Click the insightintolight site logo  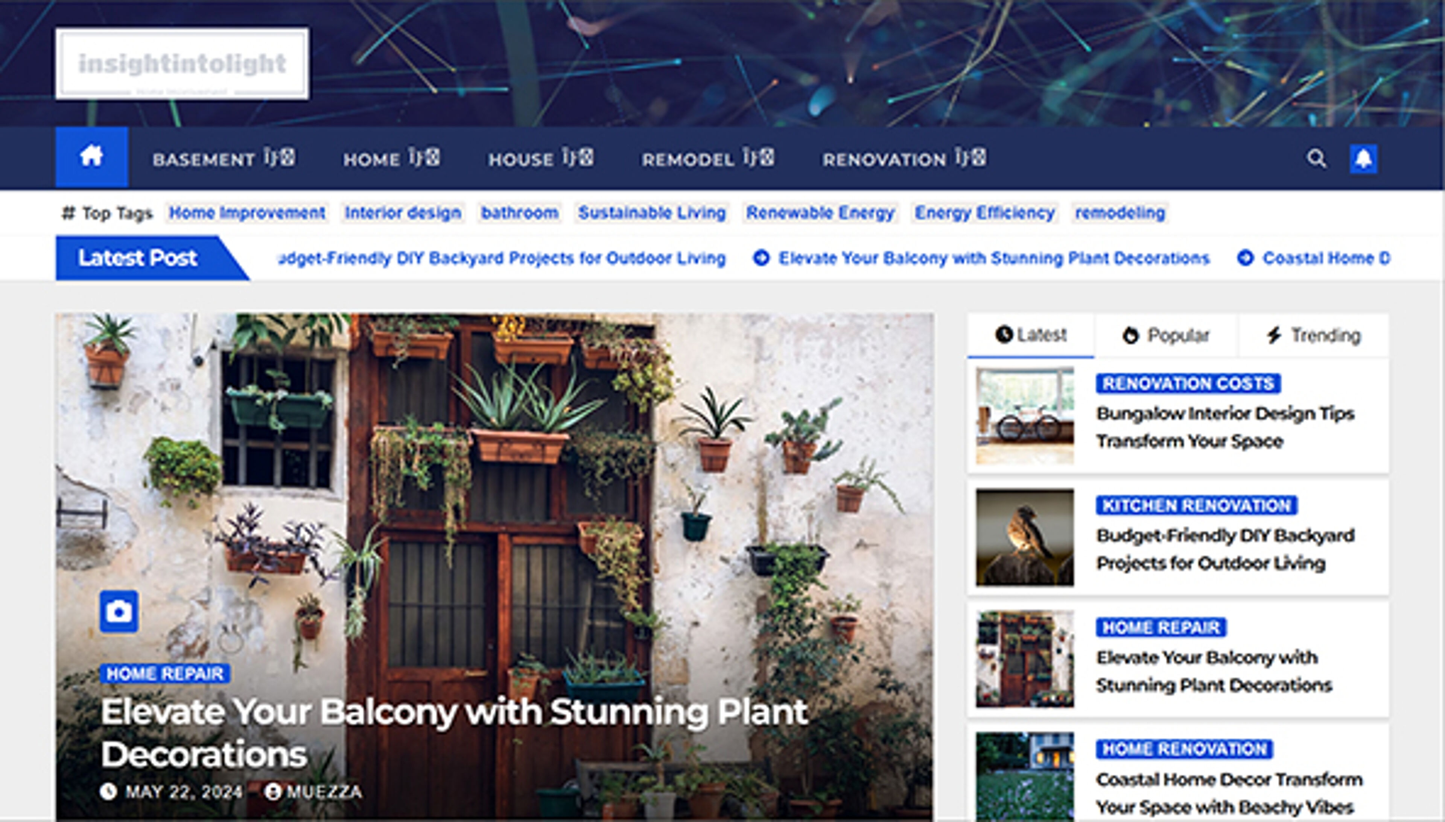point(182,64)
